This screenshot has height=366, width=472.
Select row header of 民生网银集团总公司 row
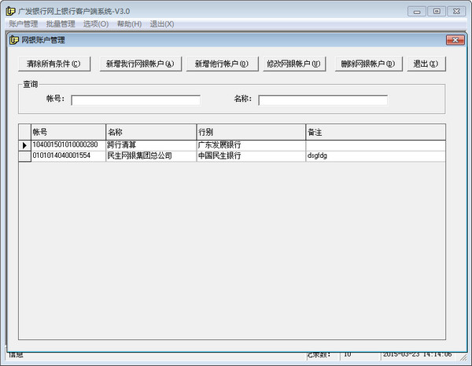coord(24,156)
